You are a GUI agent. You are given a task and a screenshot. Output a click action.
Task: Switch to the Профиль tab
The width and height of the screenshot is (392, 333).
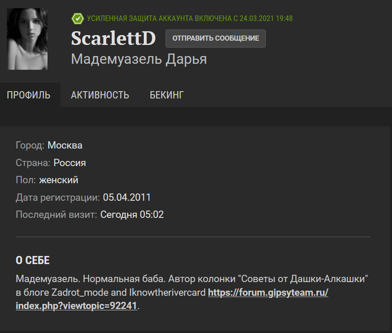click(29, 95)
